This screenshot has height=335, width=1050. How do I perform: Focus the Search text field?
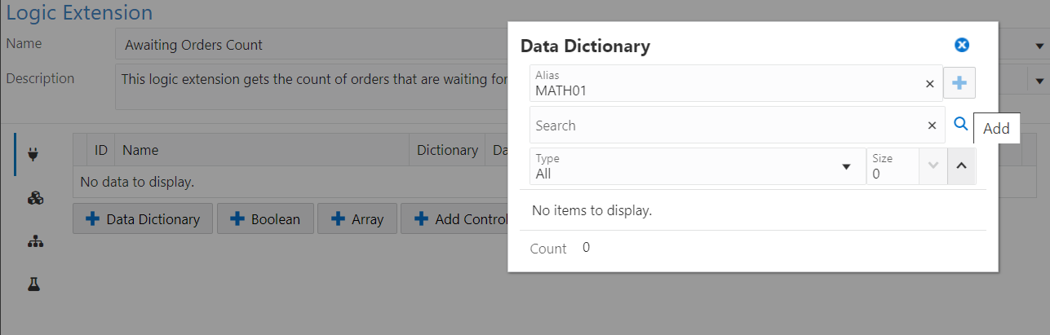[x=726, y=126]
